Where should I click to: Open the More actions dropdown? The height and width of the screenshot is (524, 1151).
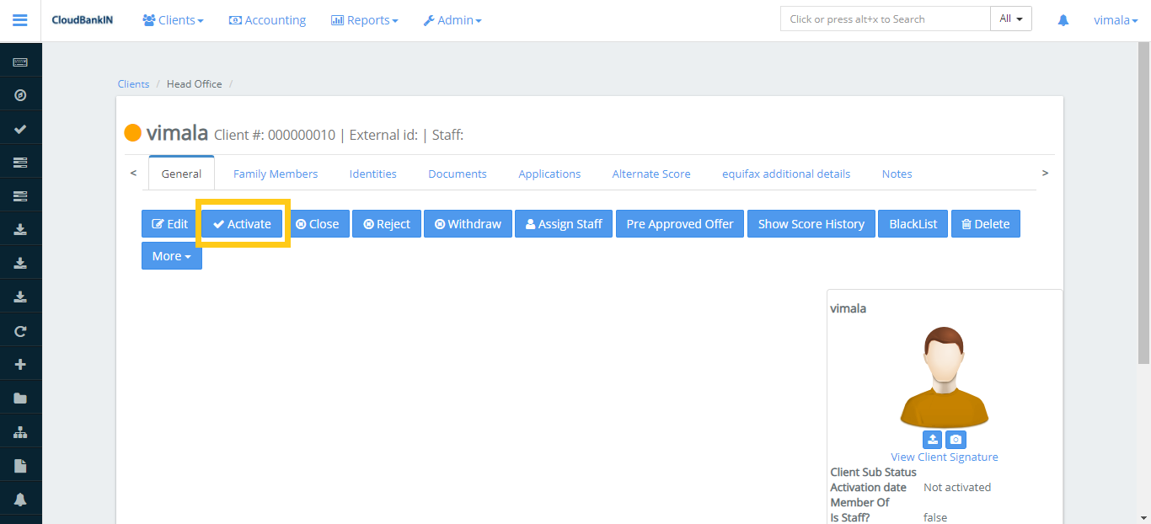click(171, 256)
